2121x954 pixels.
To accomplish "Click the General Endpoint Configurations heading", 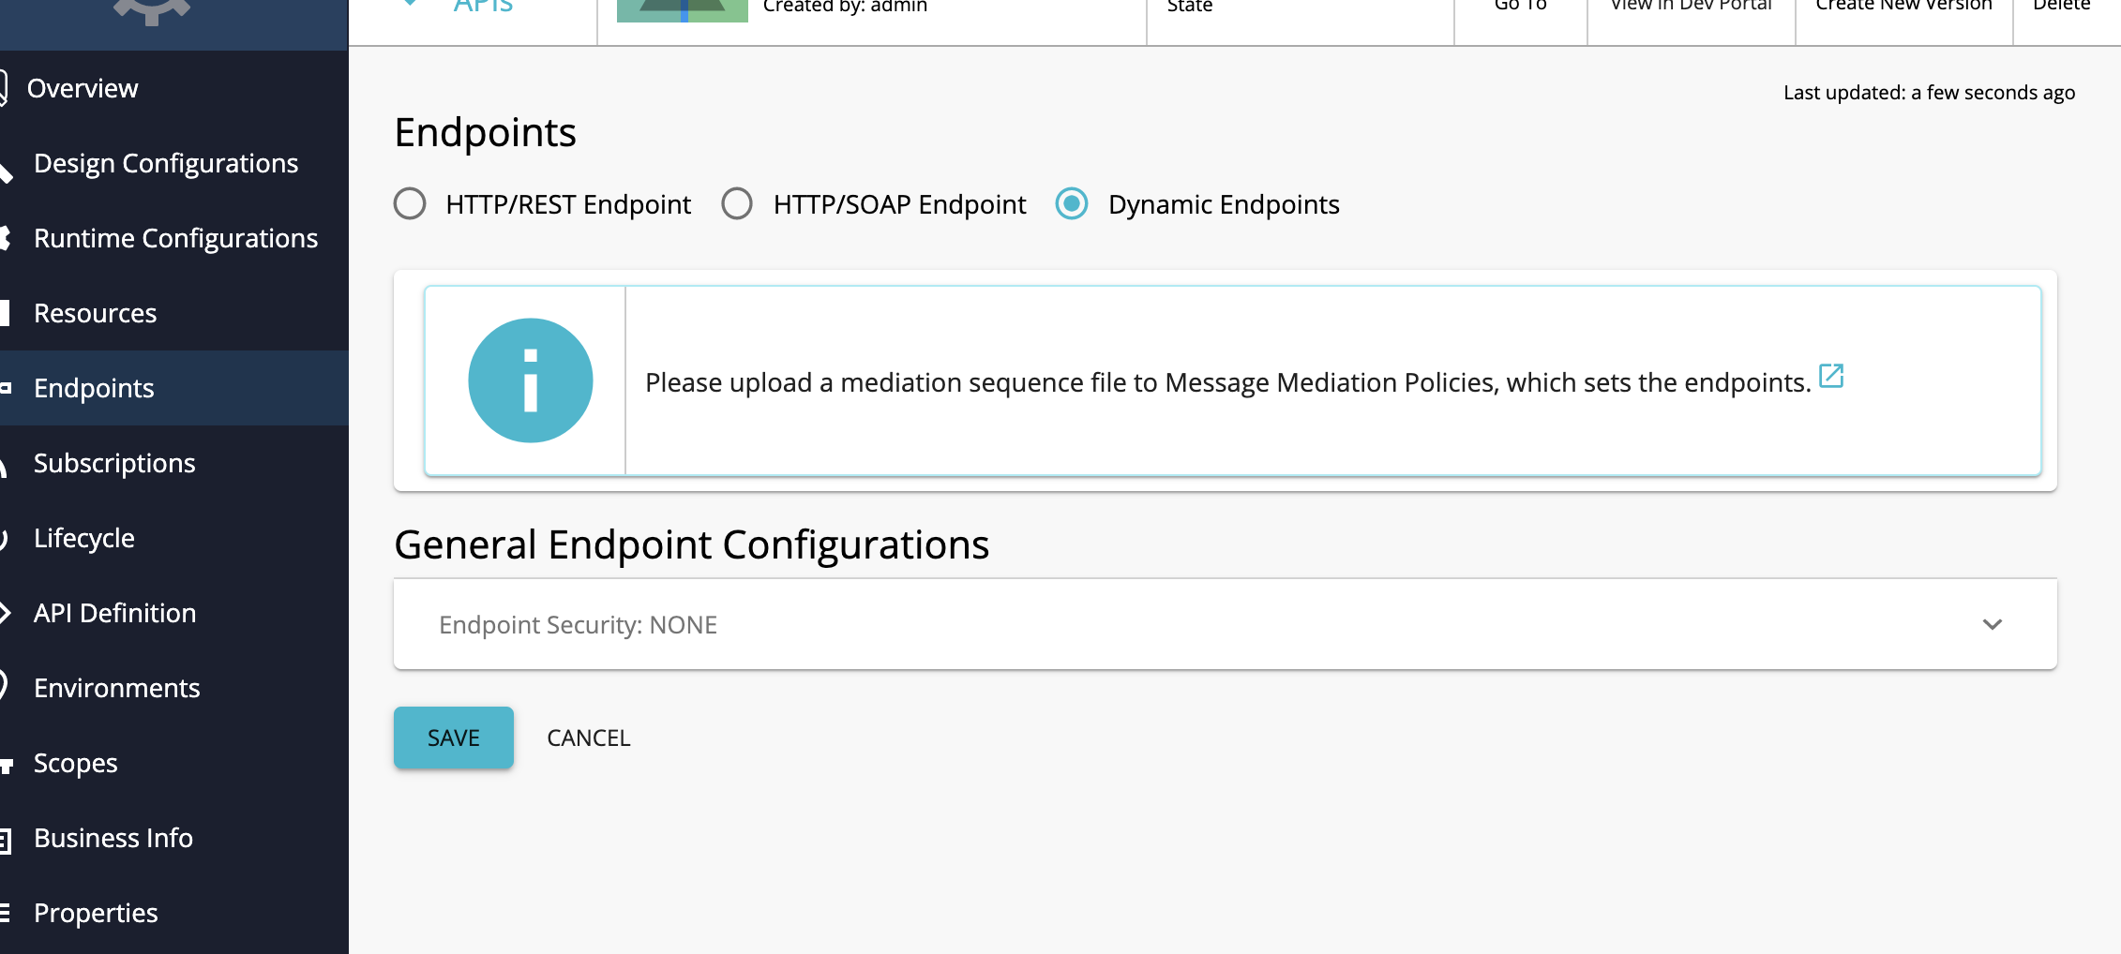I will 691,544.
